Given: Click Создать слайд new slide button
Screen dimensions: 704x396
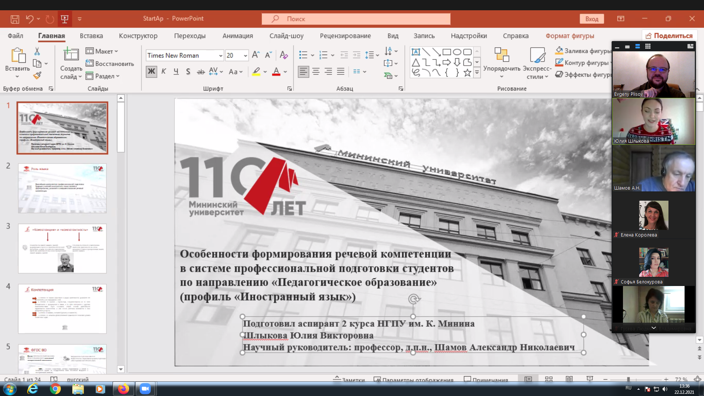Looking at the screenshot, I should coord(71,63).
